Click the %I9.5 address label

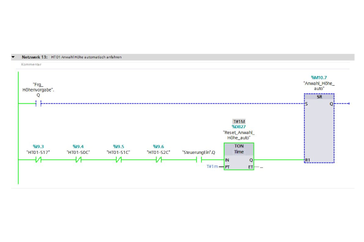pos(118,147)
